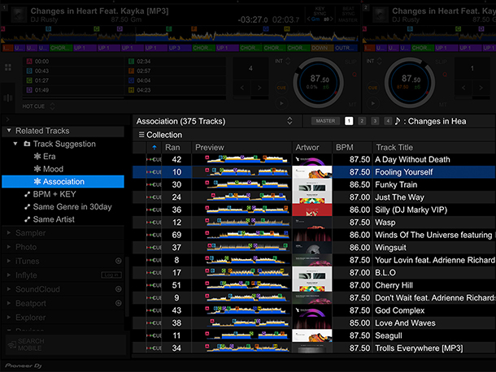Toggle the MASTER deck button
The height and width of the screenshot is (372, 496).
pyautogui.click(x=324, y=121)
